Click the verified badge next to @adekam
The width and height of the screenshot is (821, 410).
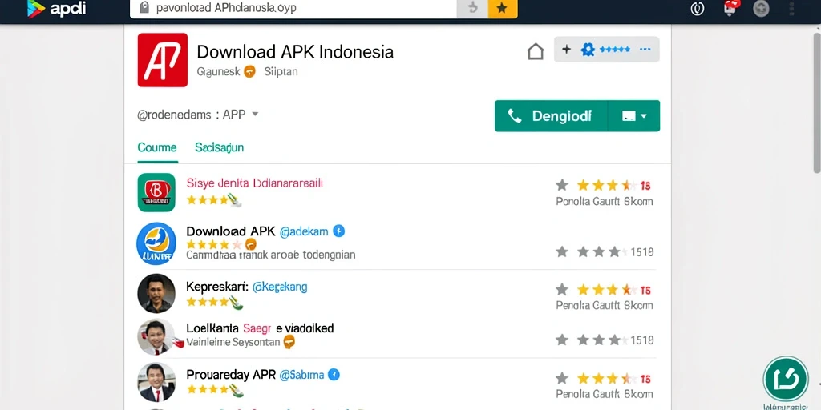[x=339, y=231]
